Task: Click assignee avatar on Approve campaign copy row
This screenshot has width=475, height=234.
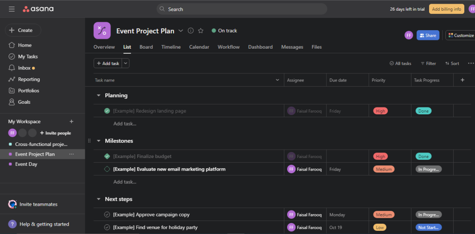Action: click(291, 215)
